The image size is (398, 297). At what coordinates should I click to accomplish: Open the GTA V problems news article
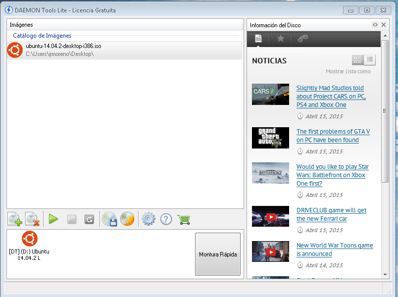[x=333, y=135]
